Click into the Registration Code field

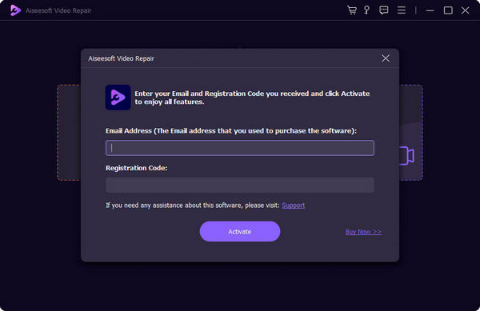coord(240,185)
